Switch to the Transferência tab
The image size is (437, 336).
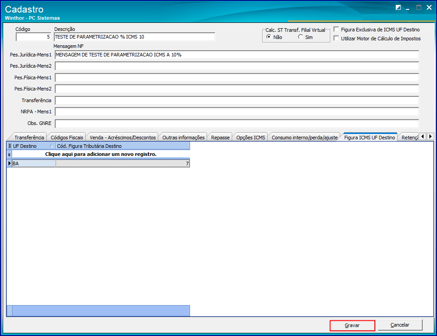coord(29,138)
